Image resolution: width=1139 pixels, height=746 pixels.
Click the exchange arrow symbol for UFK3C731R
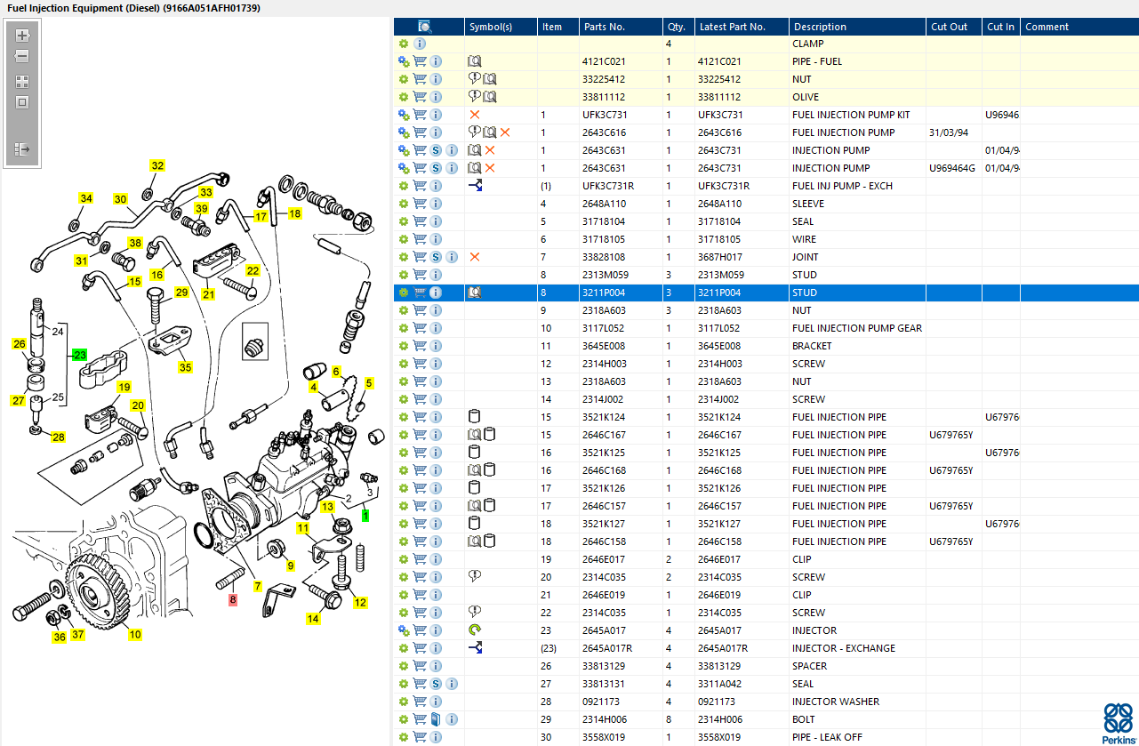tap(476, 186)
